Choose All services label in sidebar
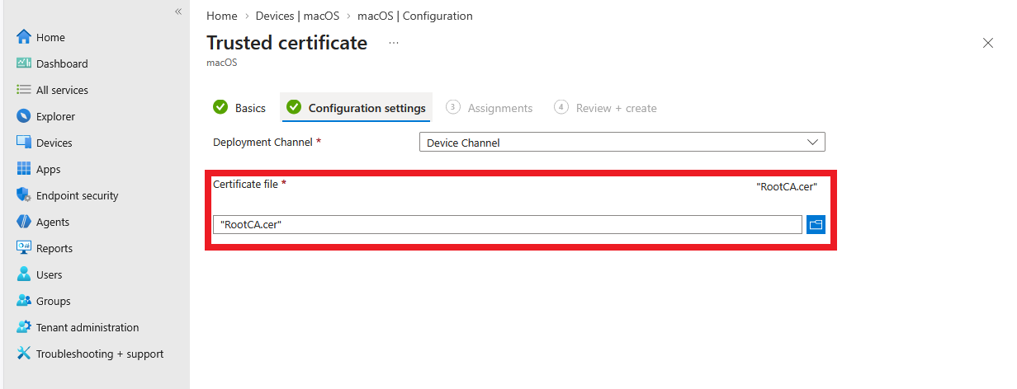 coord(62,90)
